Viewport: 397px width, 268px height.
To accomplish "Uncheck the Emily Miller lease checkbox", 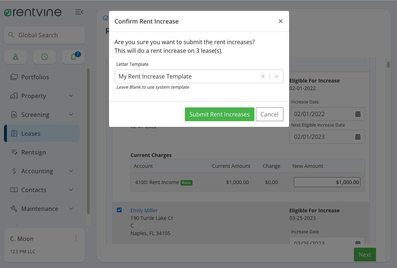I will (119, 210).
